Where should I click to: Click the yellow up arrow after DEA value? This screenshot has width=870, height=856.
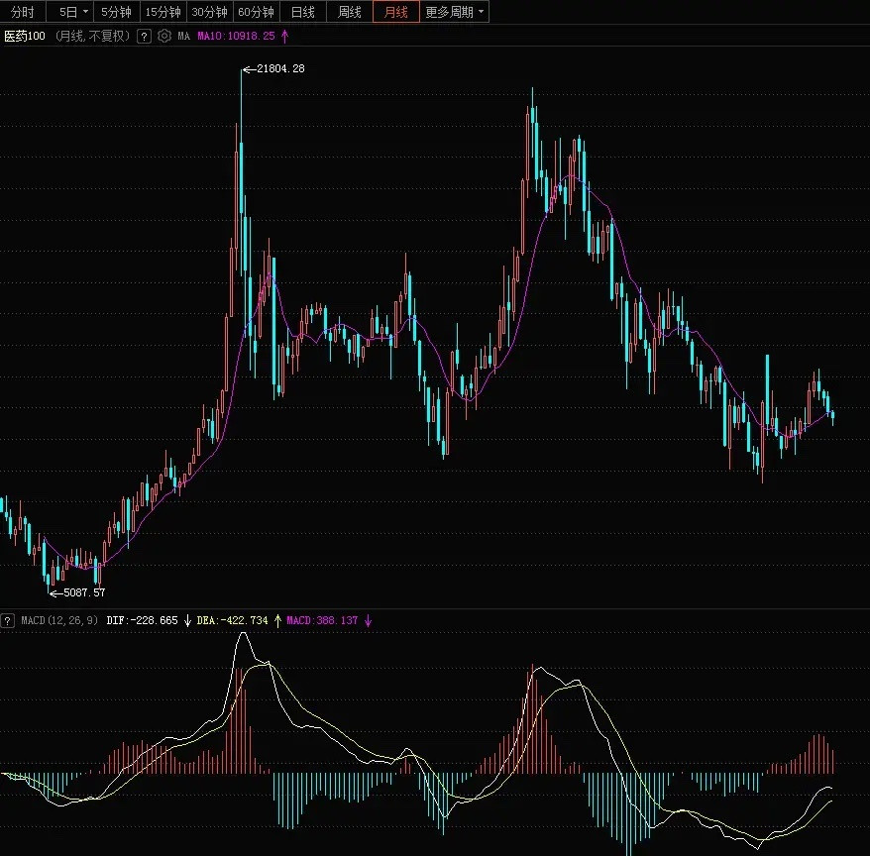(x=278, y=620)
